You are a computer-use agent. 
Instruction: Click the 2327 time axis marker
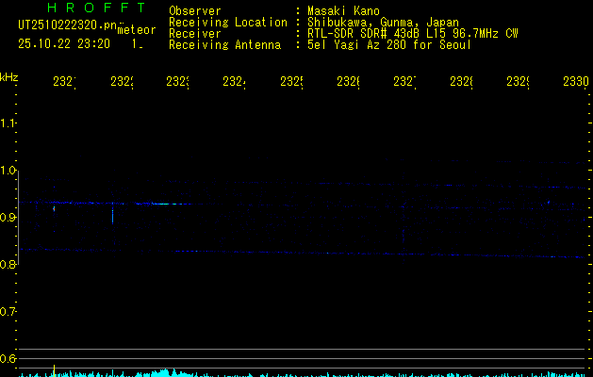point(404,82)
